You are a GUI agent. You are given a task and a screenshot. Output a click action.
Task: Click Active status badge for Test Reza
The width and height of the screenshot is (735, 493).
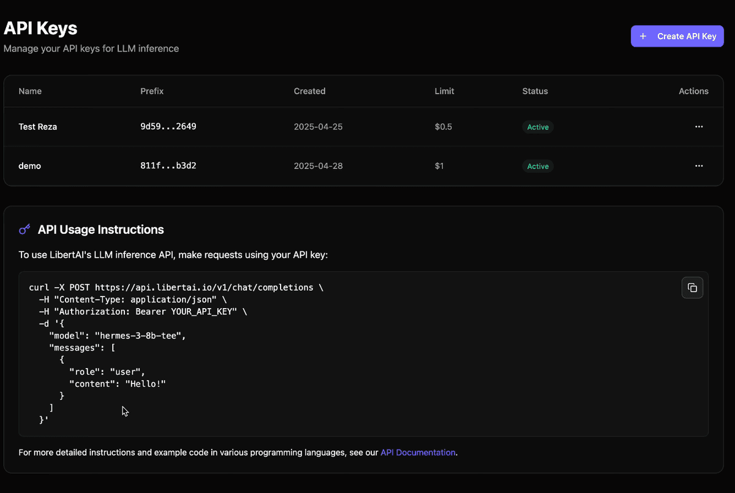538,127
